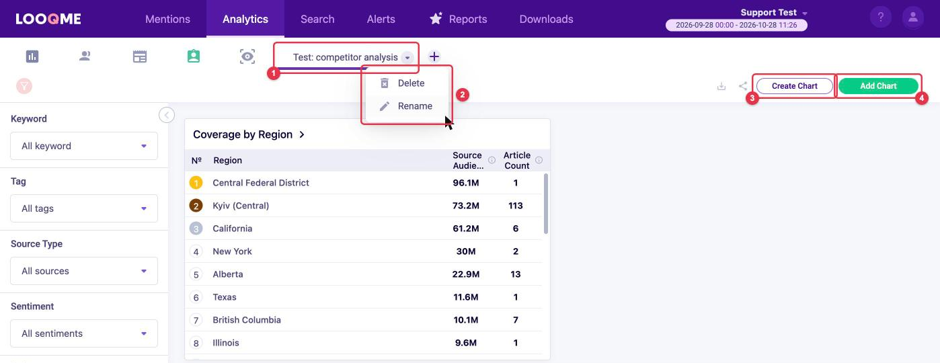Select the New York row
Screen dimensions: 940x363
[x=363, y=251]
